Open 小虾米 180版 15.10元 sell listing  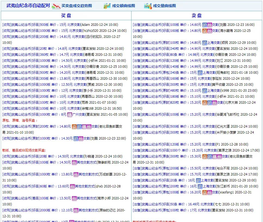194,97
